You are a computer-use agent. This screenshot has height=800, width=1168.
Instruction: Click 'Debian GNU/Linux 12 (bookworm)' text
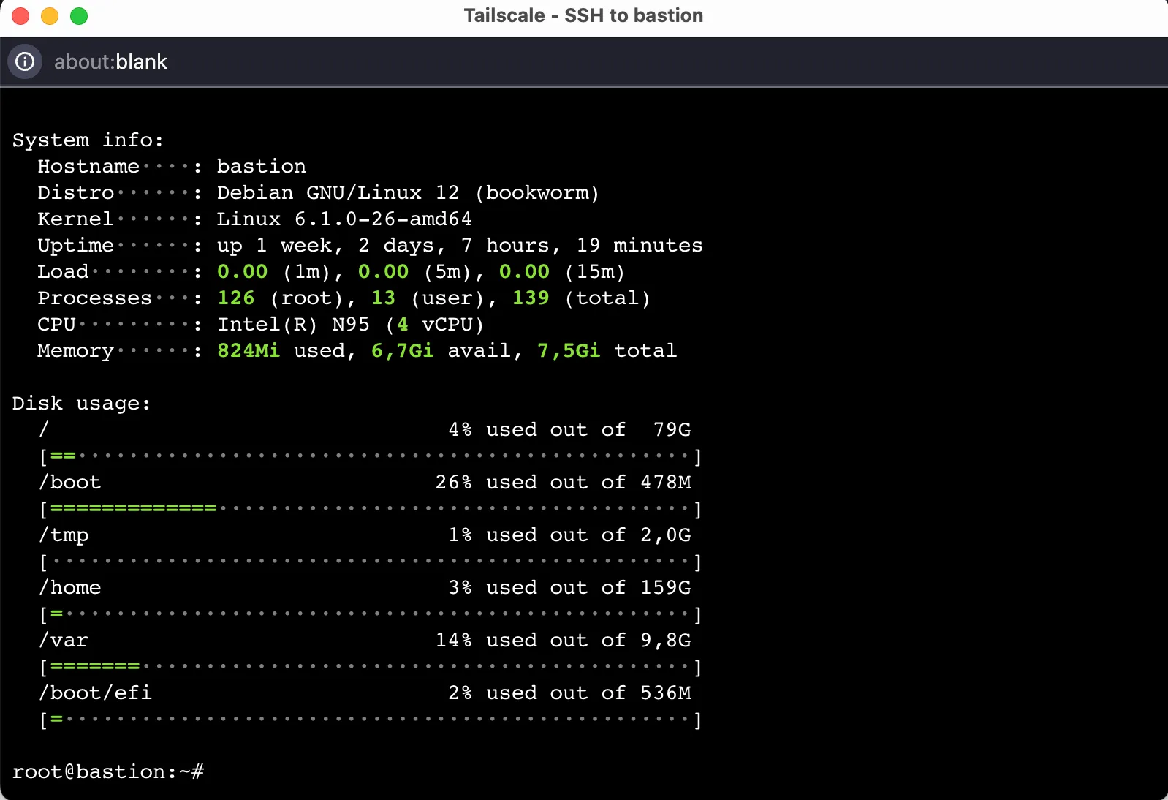(x=408, y=192)
